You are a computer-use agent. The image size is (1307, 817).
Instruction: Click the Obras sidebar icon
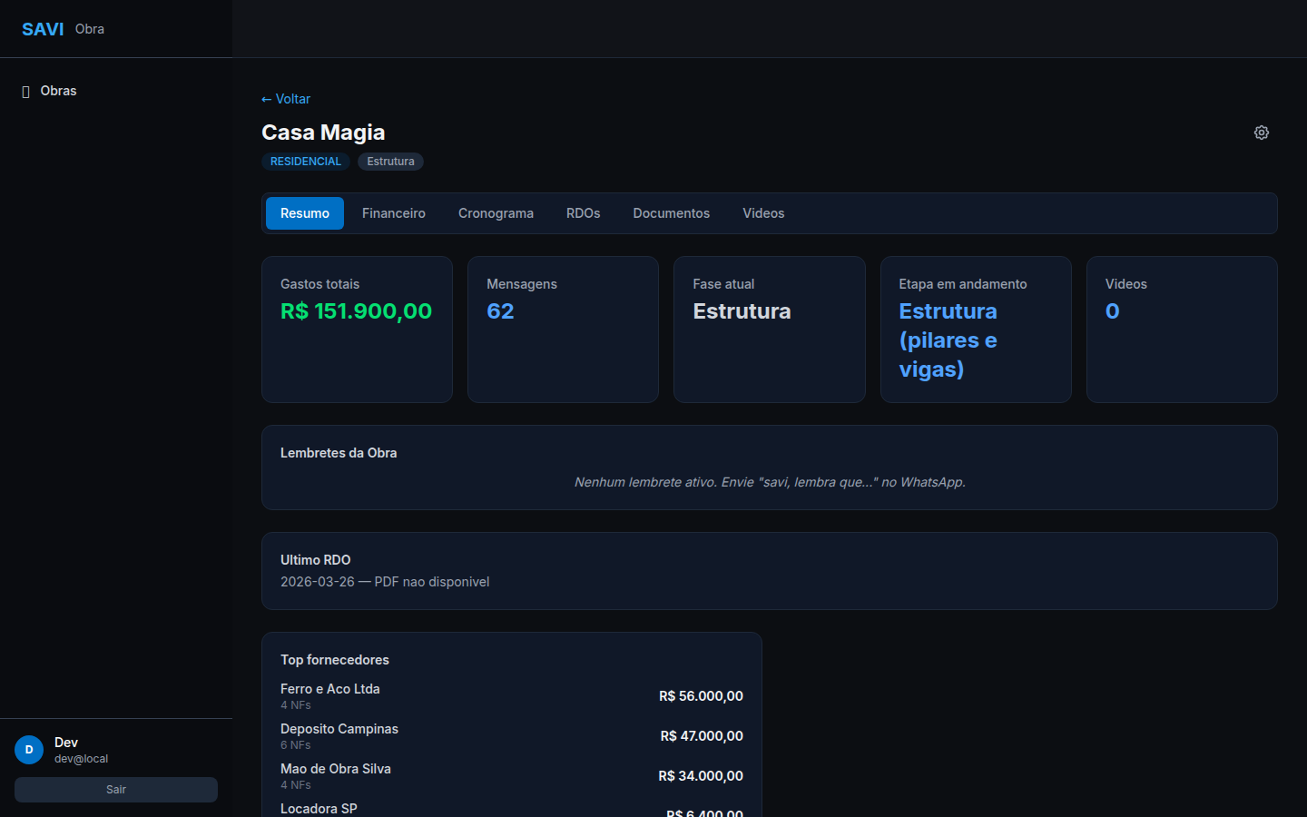[x=26, y=92]
